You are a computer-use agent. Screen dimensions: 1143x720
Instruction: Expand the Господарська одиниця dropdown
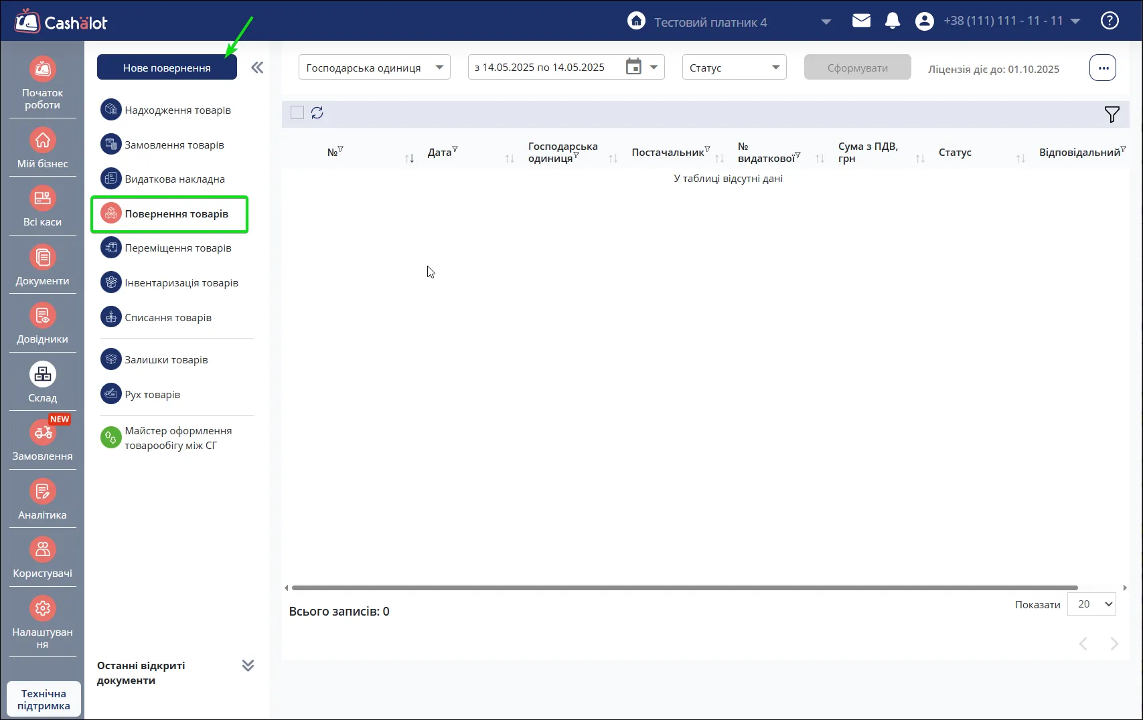click(x=374, y=67)
